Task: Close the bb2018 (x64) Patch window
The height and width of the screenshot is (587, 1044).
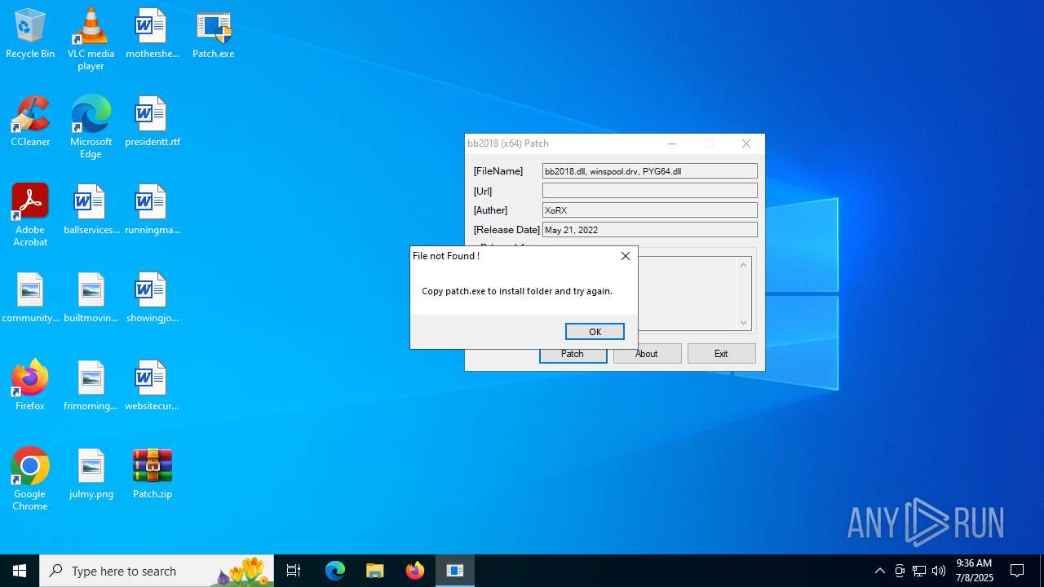Action: [746, 143]
